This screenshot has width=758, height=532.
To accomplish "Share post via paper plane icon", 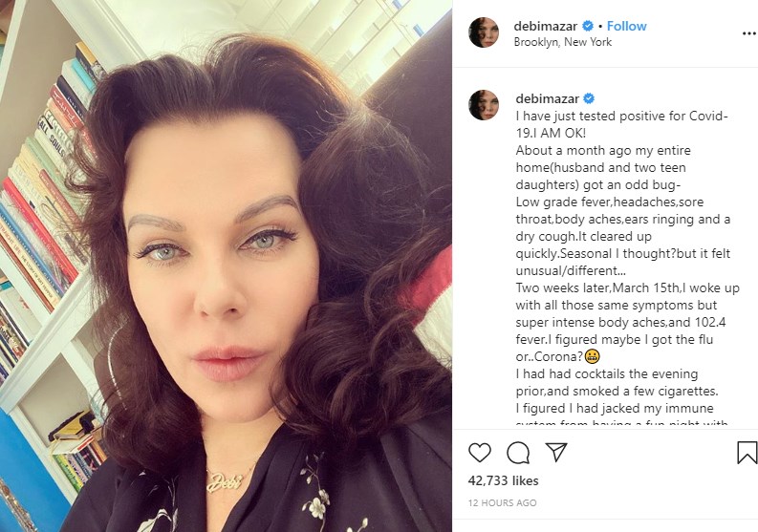I will 556,452.
